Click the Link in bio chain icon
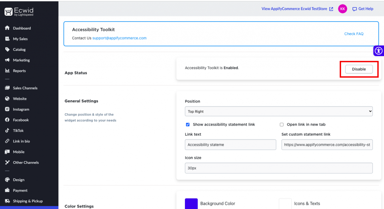This screenshot has height=209, width=384. (x=7, y=141)
